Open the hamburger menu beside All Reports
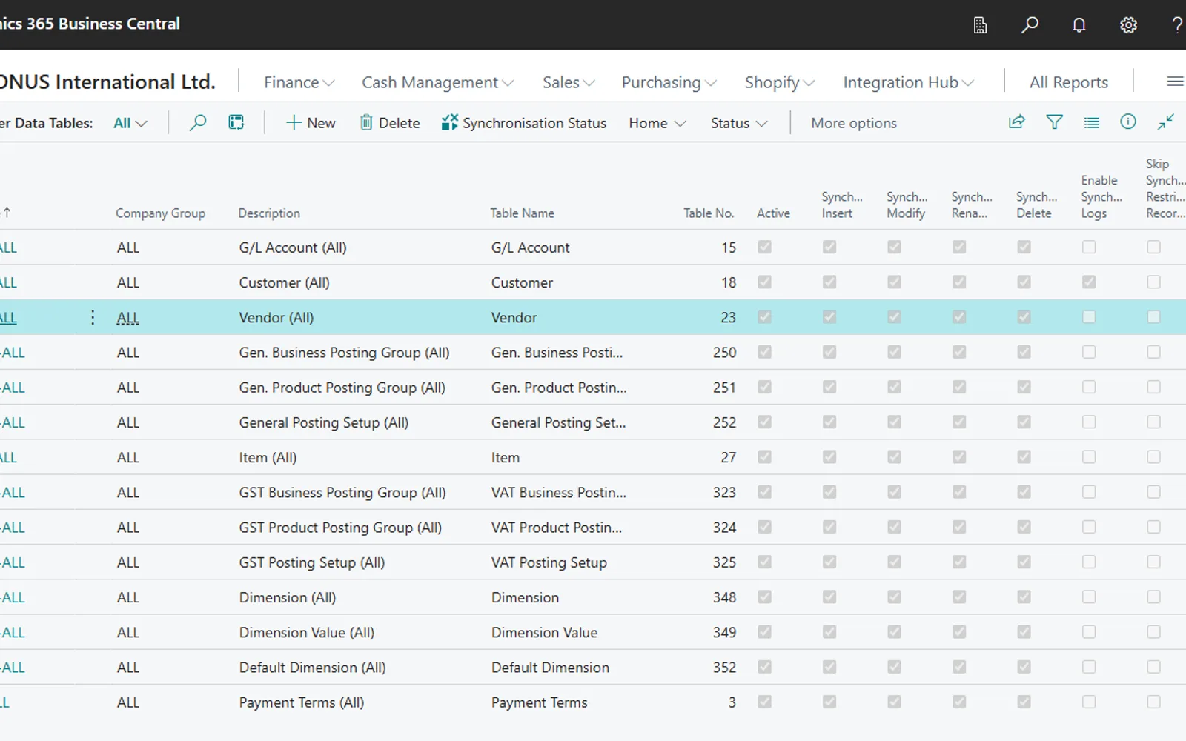 [x=1175, y=82]
